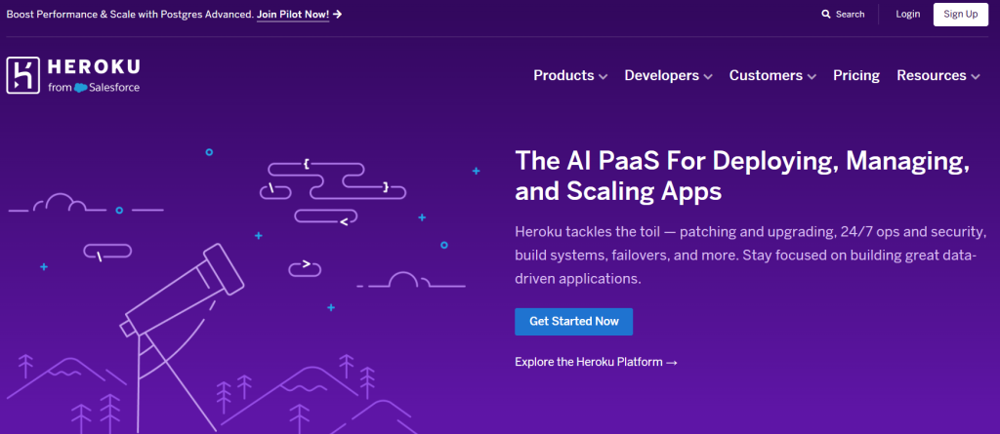Open the Pricing page
The width and height of the screenshot is (1000, 434).
[855, 75]
